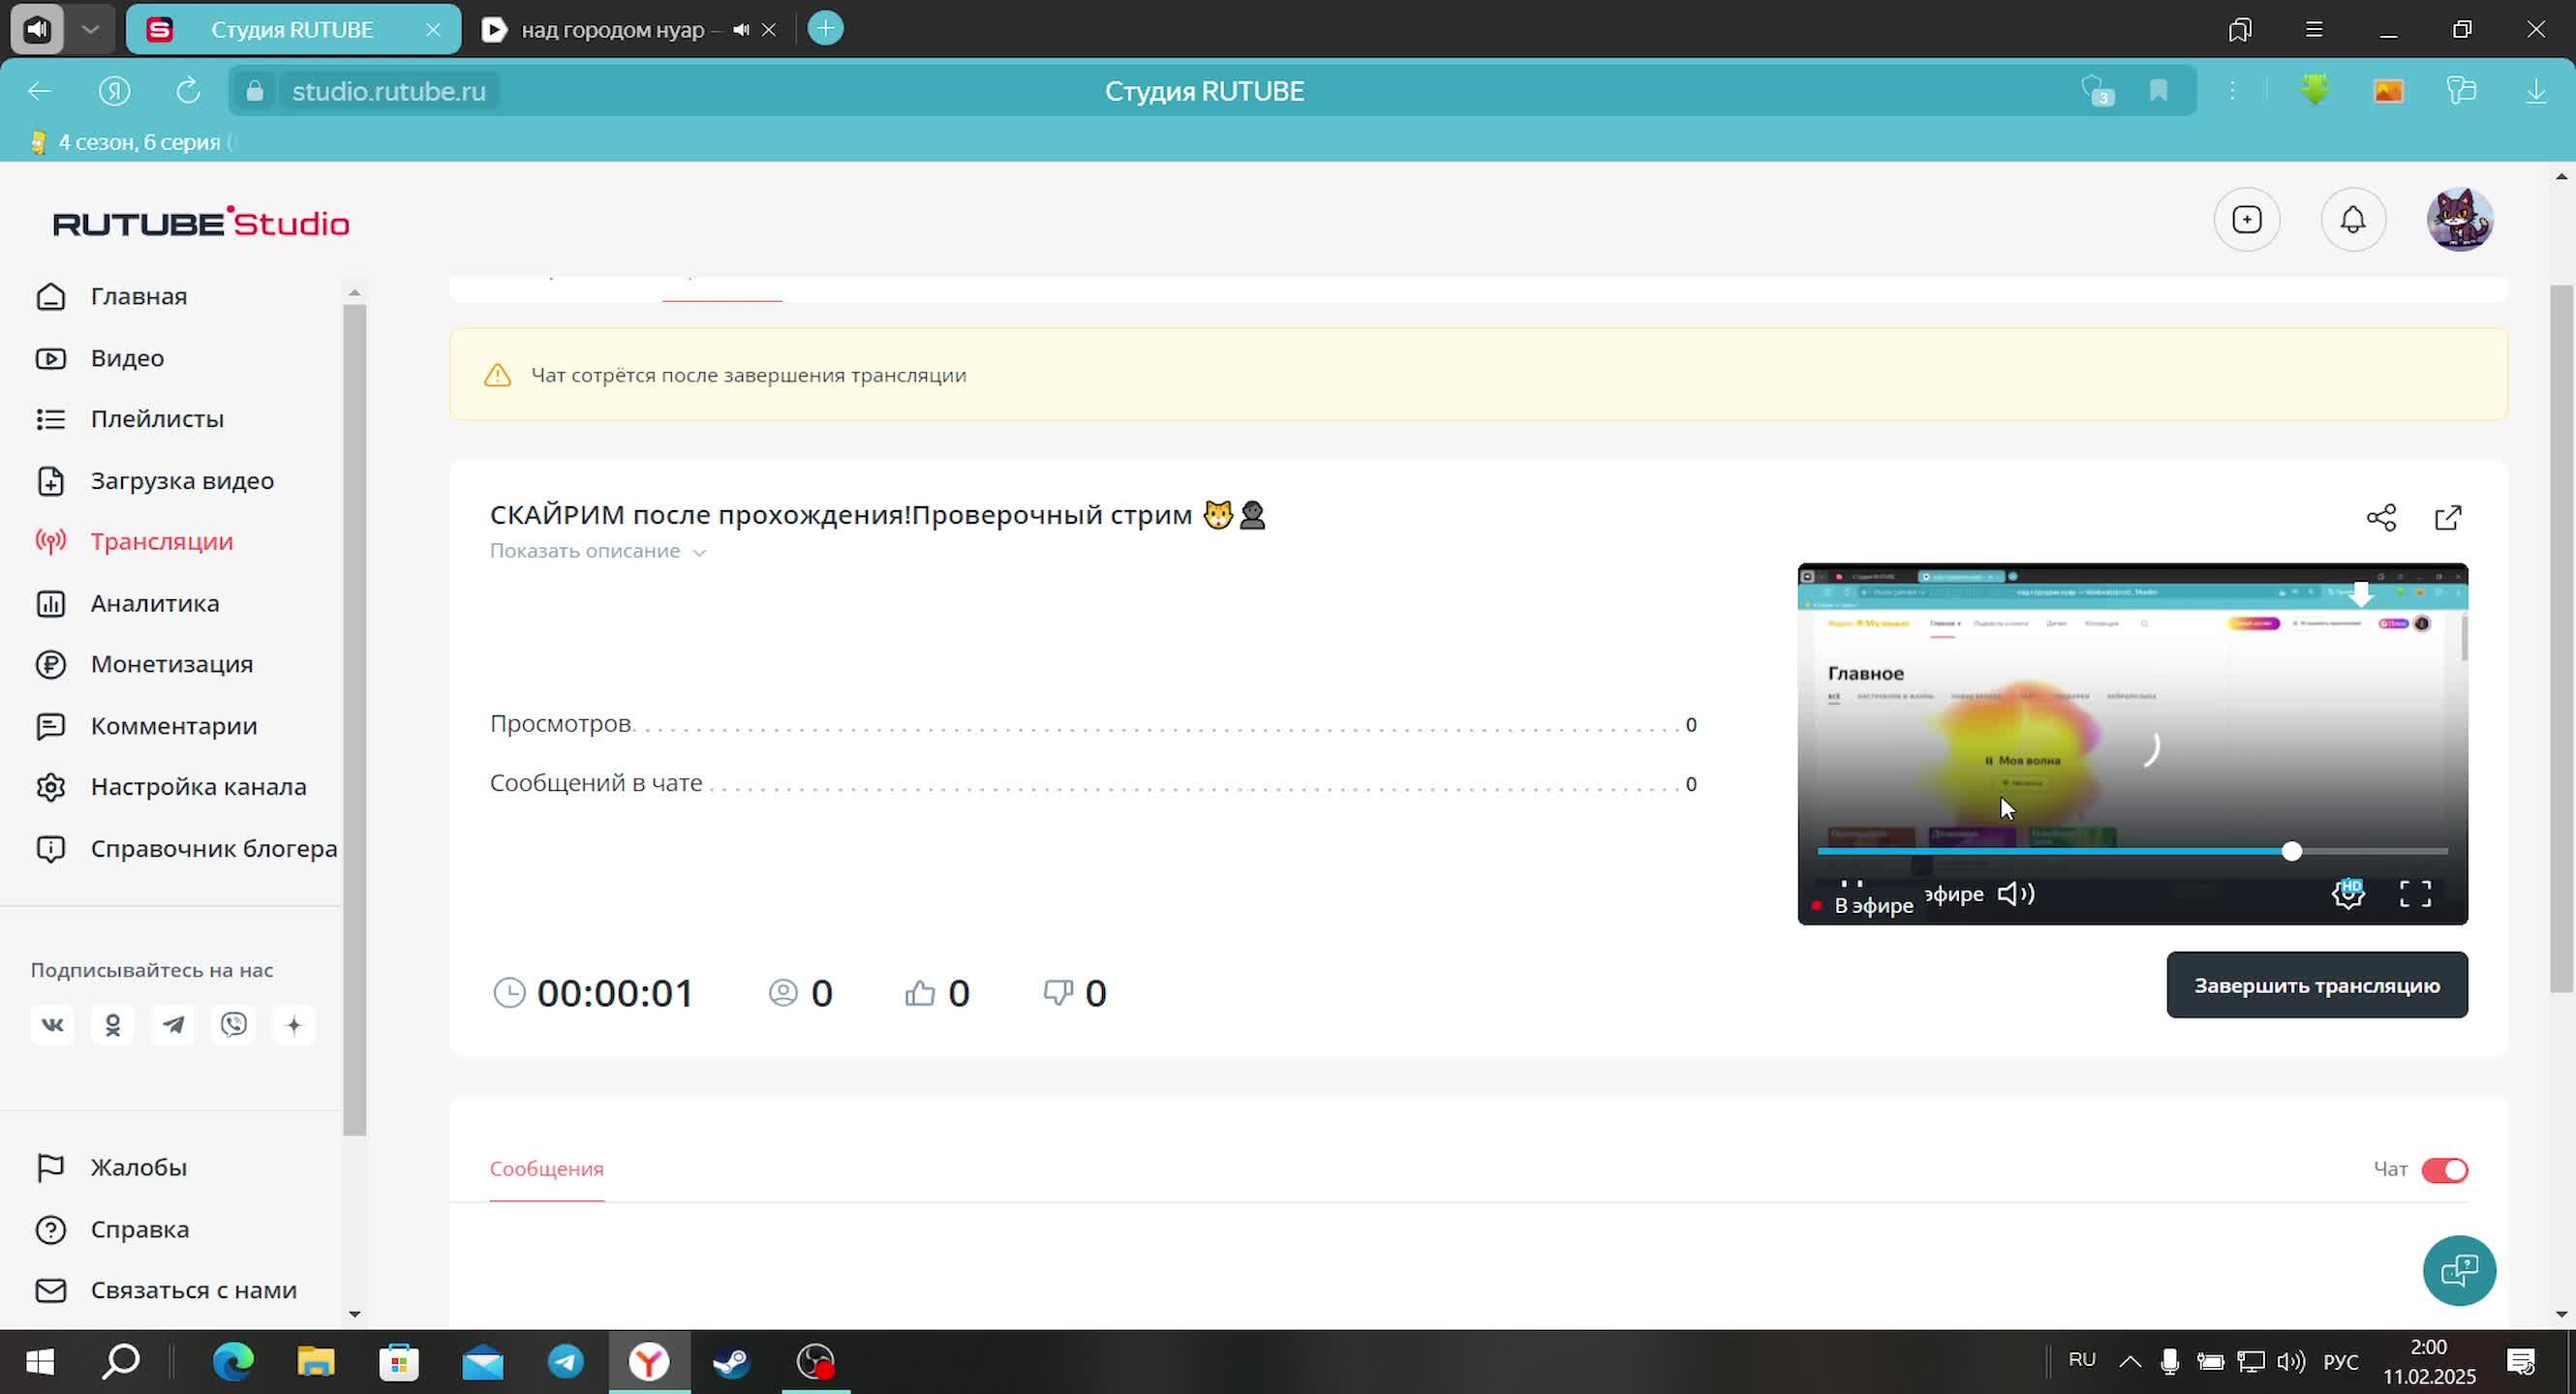Open Steam from the taskbar

coord(731,1362)
